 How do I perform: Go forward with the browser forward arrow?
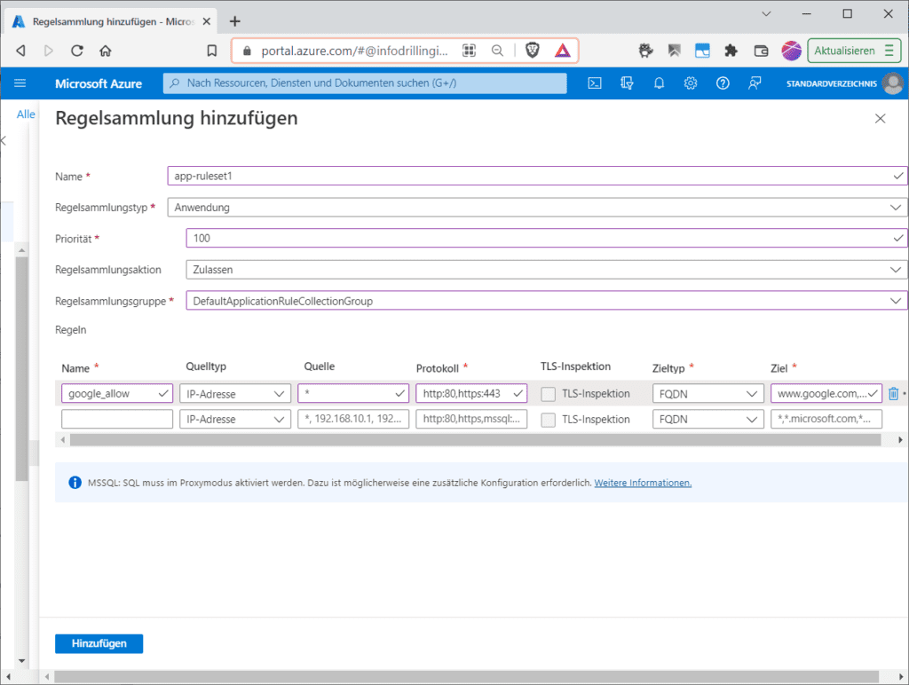[49, 51]
